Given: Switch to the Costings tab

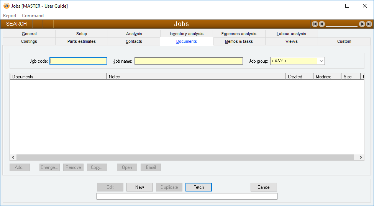Looking at the screenshot, I should coord(29,41).
